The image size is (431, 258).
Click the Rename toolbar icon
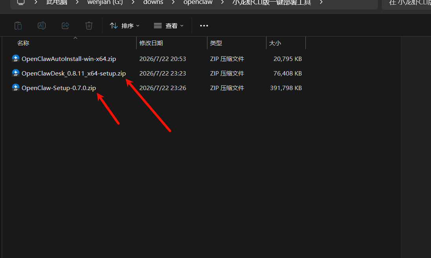(x=42, y=26)
